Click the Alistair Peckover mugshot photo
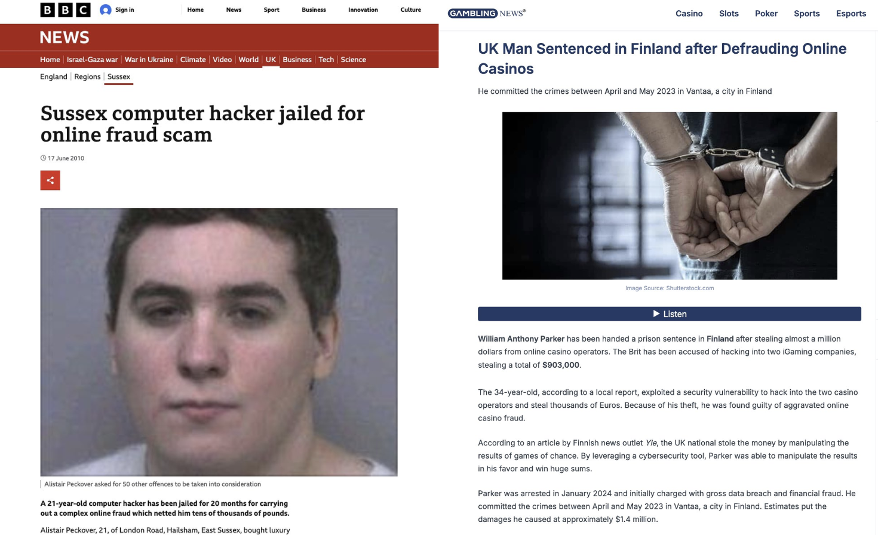 tap(219, 342)
